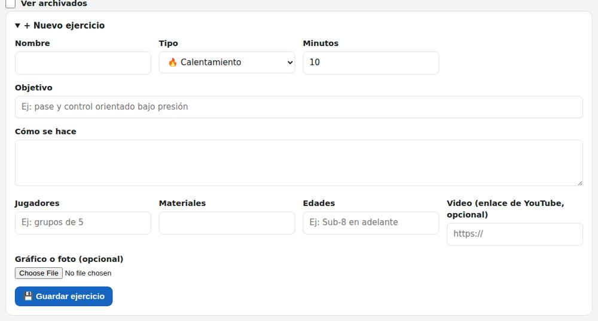
Task: Click the Nombre label
Action: [32, 44]
